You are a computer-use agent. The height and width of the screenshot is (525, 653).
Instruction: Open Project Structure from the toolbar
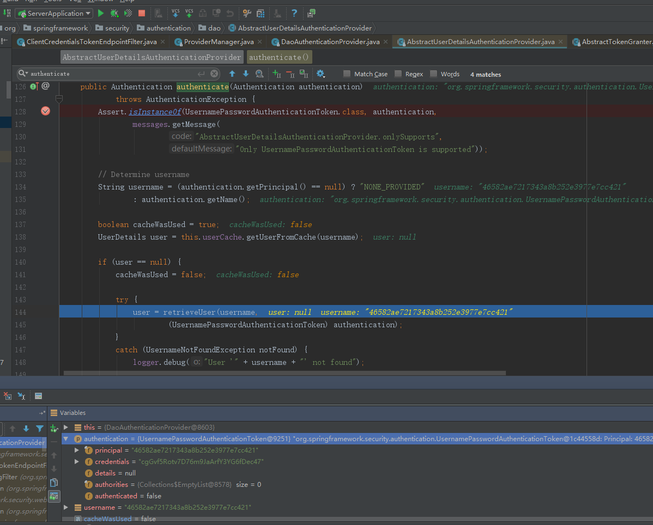(x=261, y=13)
